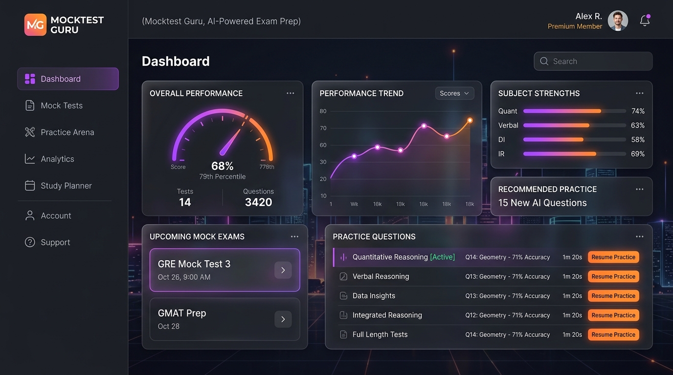The width and height of the screenshot is (673, 375).
Task: Resume Practice for Integrated Reasoning
Action: pos(613,315)
